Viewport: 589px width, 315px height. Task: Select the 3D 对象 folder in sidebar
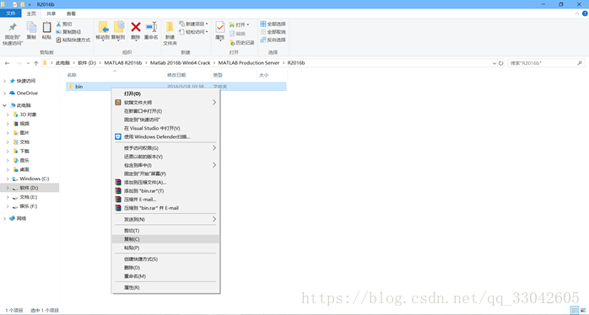click(x=28, y=115)
